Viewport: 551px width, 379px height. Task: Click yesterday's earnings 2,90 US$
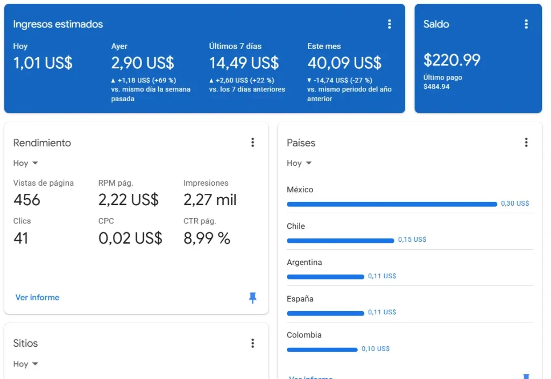pos(142,64)
